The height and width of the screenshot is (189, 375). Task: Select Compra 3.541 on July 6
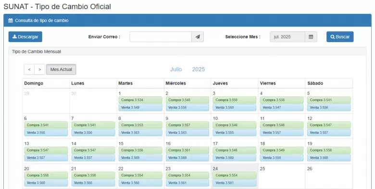pyautogui.click(x=46, y=125)
